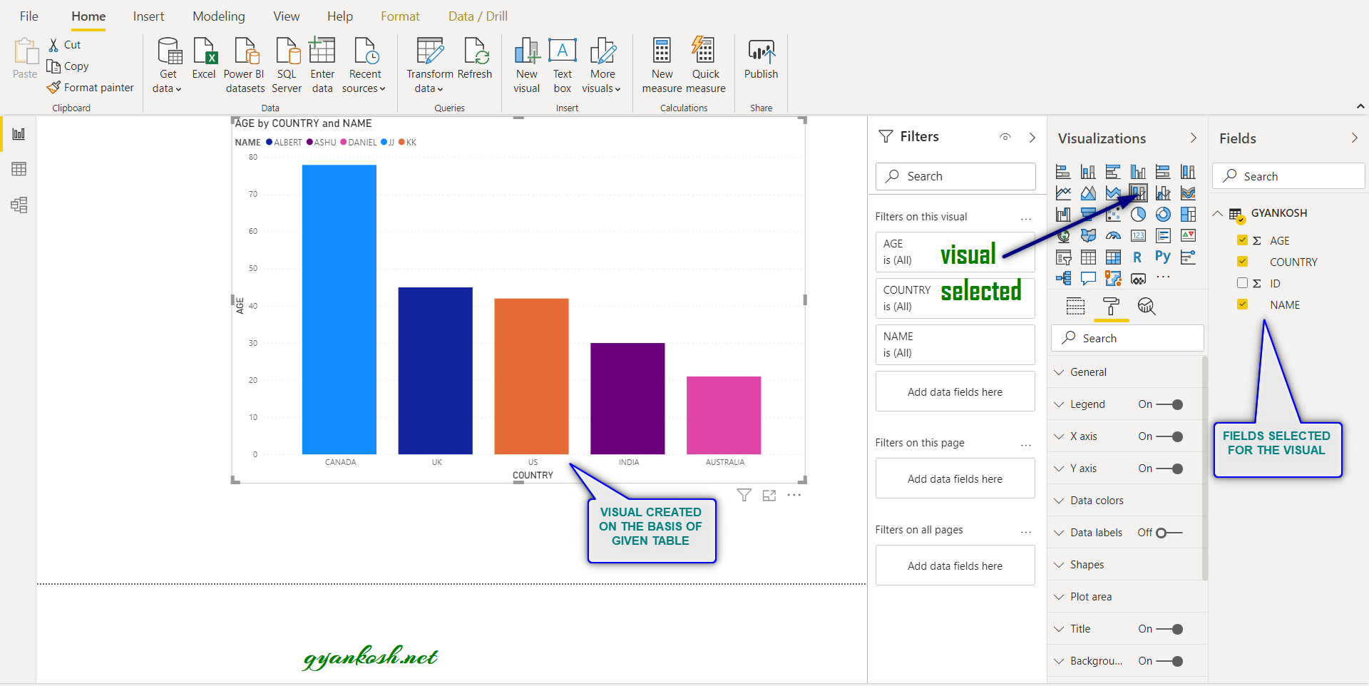Select the 100% stacked column chart visual
The height and width of the screenshot is (686, 1369).
[x=1188, y=172]
